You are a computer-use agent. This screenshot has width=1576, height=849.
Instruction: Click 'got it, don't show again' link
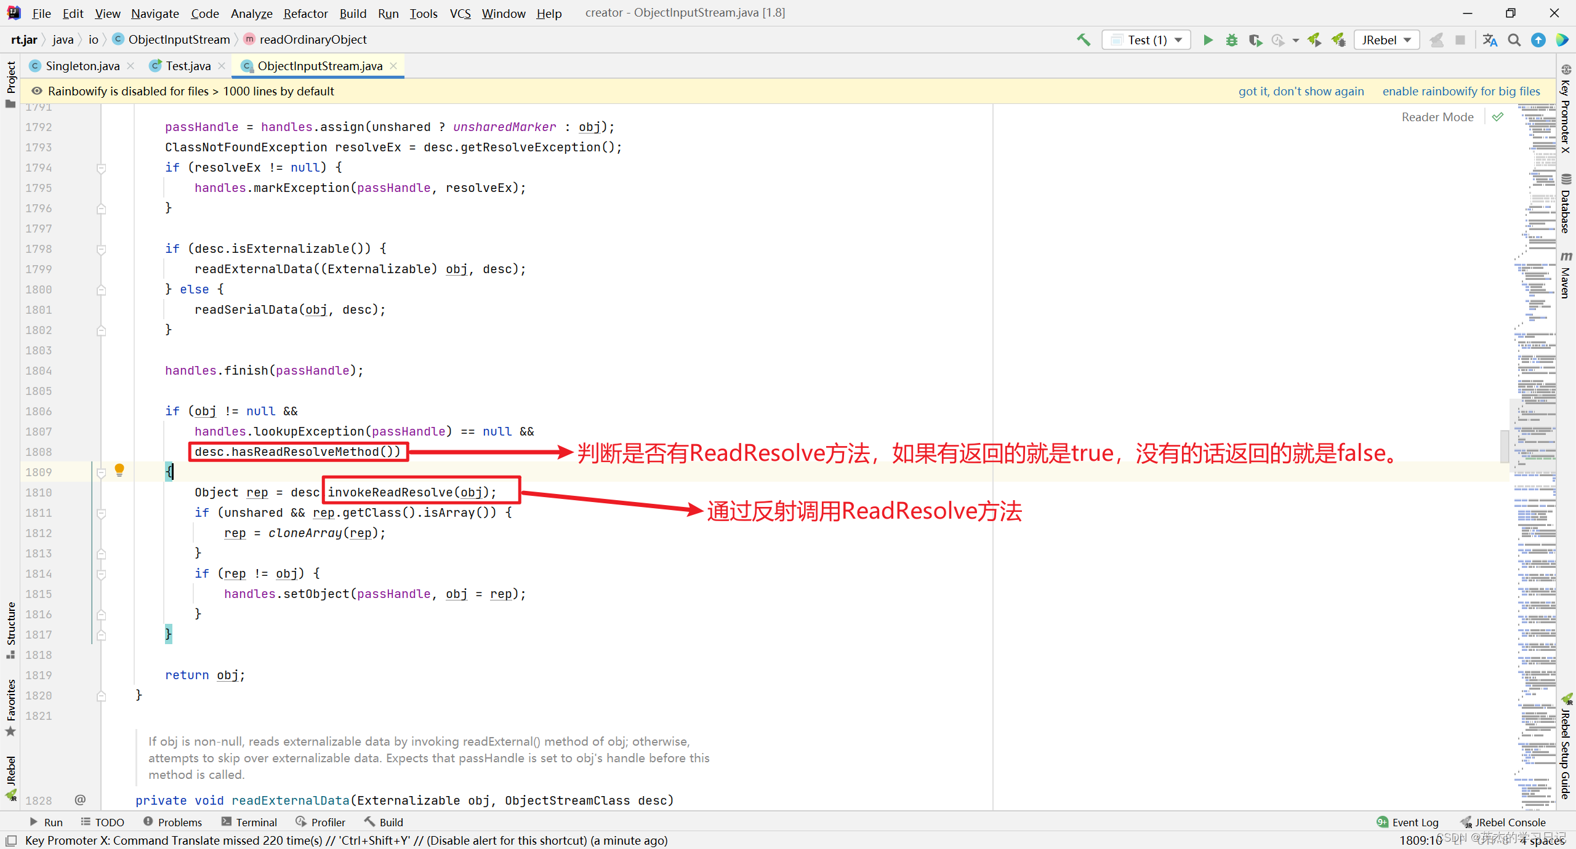(1301, 91)
